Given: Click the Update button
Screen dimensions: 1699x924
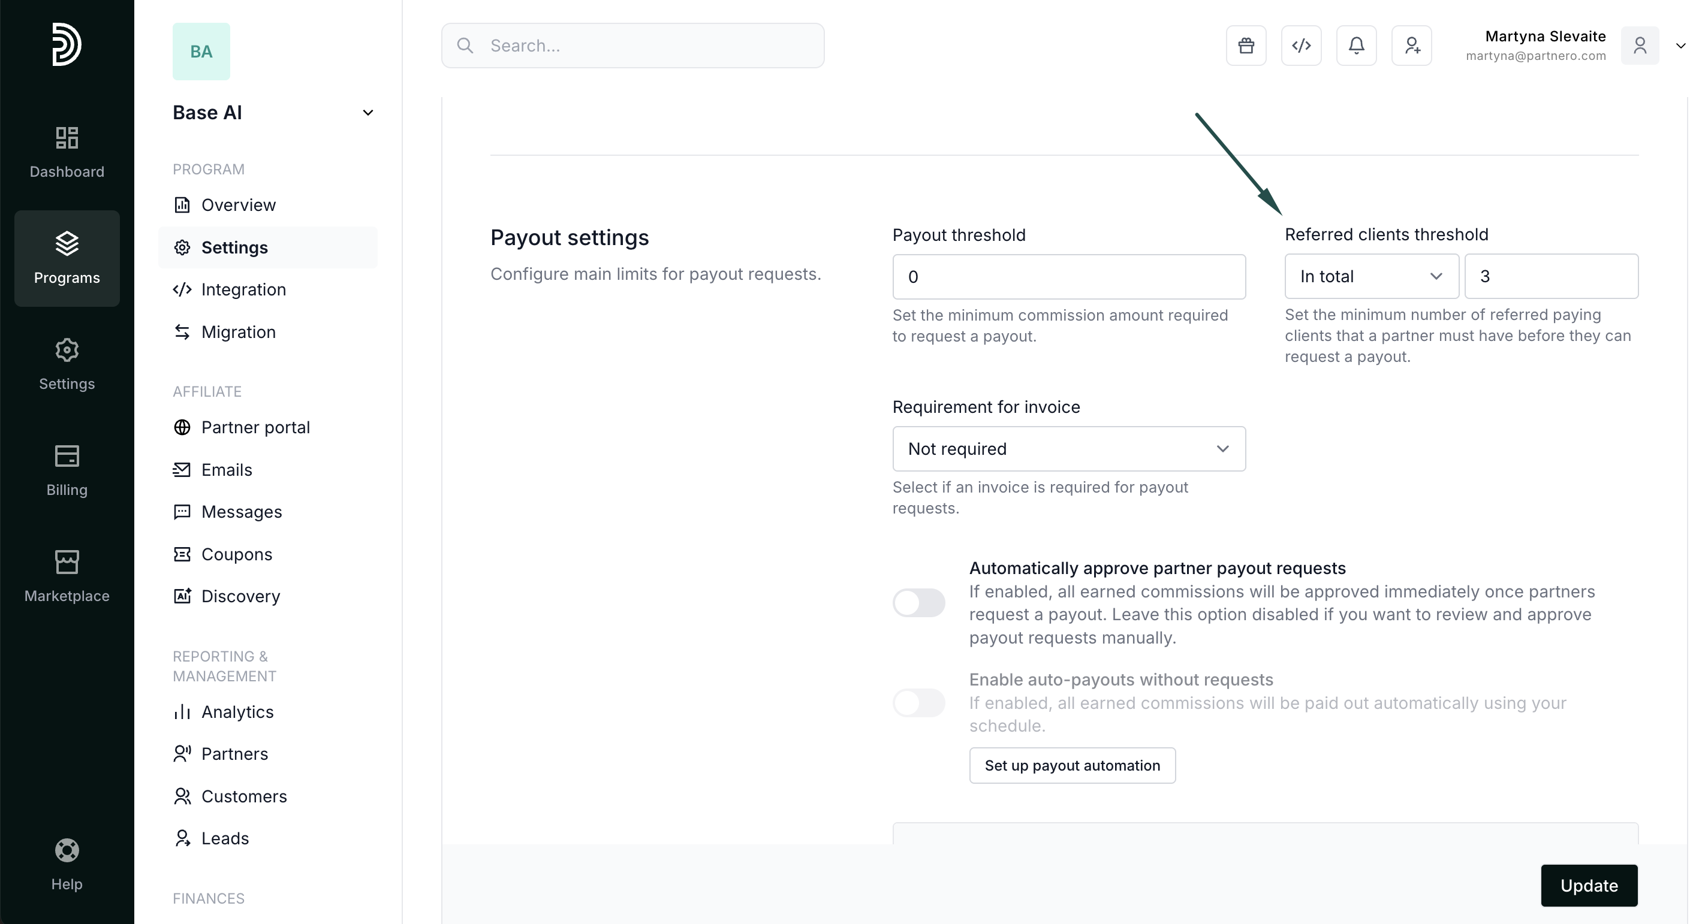Looking at the screenshot, I should point(1588,885).
